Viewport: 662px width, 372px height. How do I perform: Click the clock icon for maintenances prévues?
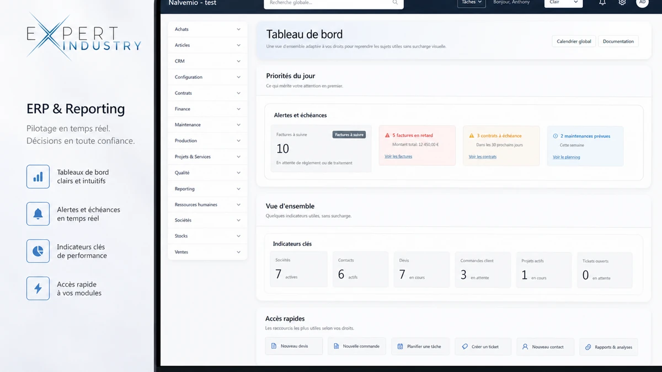pos(556,136)
